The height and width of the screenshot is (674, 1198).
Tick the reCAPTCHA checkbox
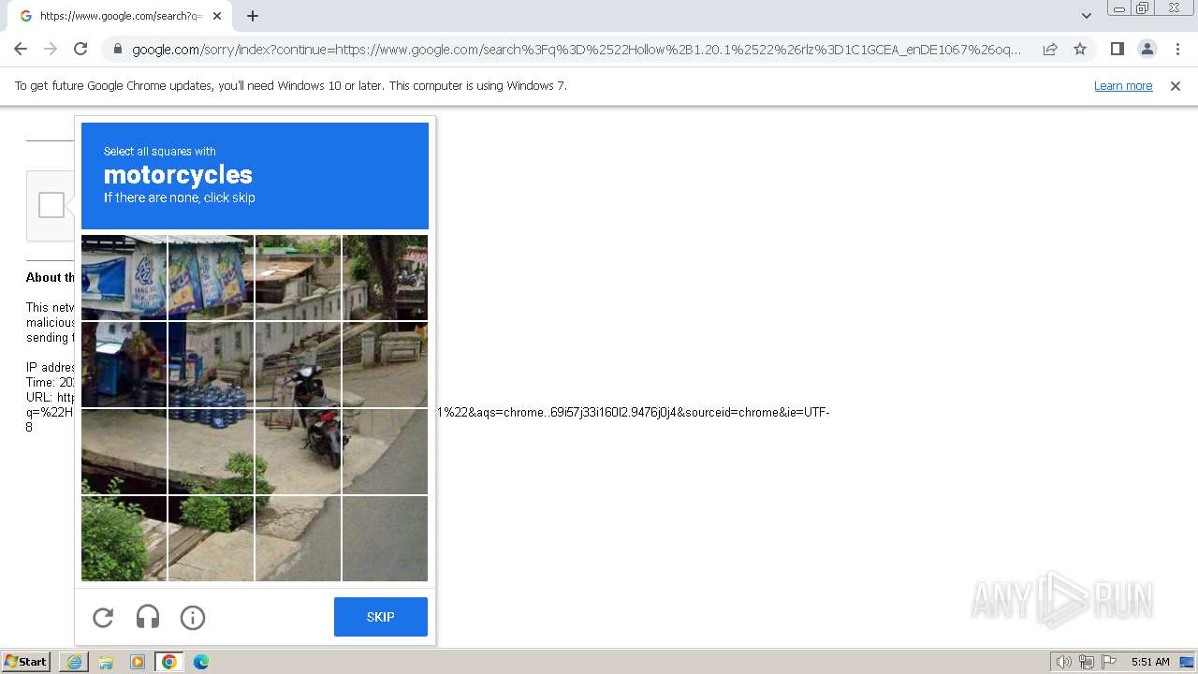[x=51, y=205]
